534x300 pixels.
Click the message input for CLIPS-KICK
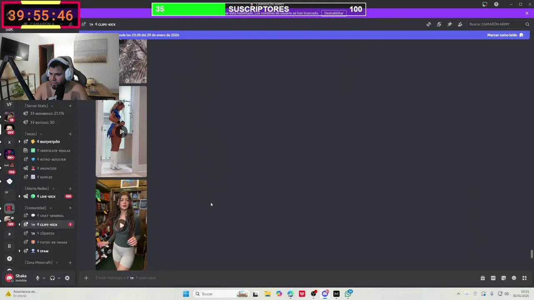284,278
